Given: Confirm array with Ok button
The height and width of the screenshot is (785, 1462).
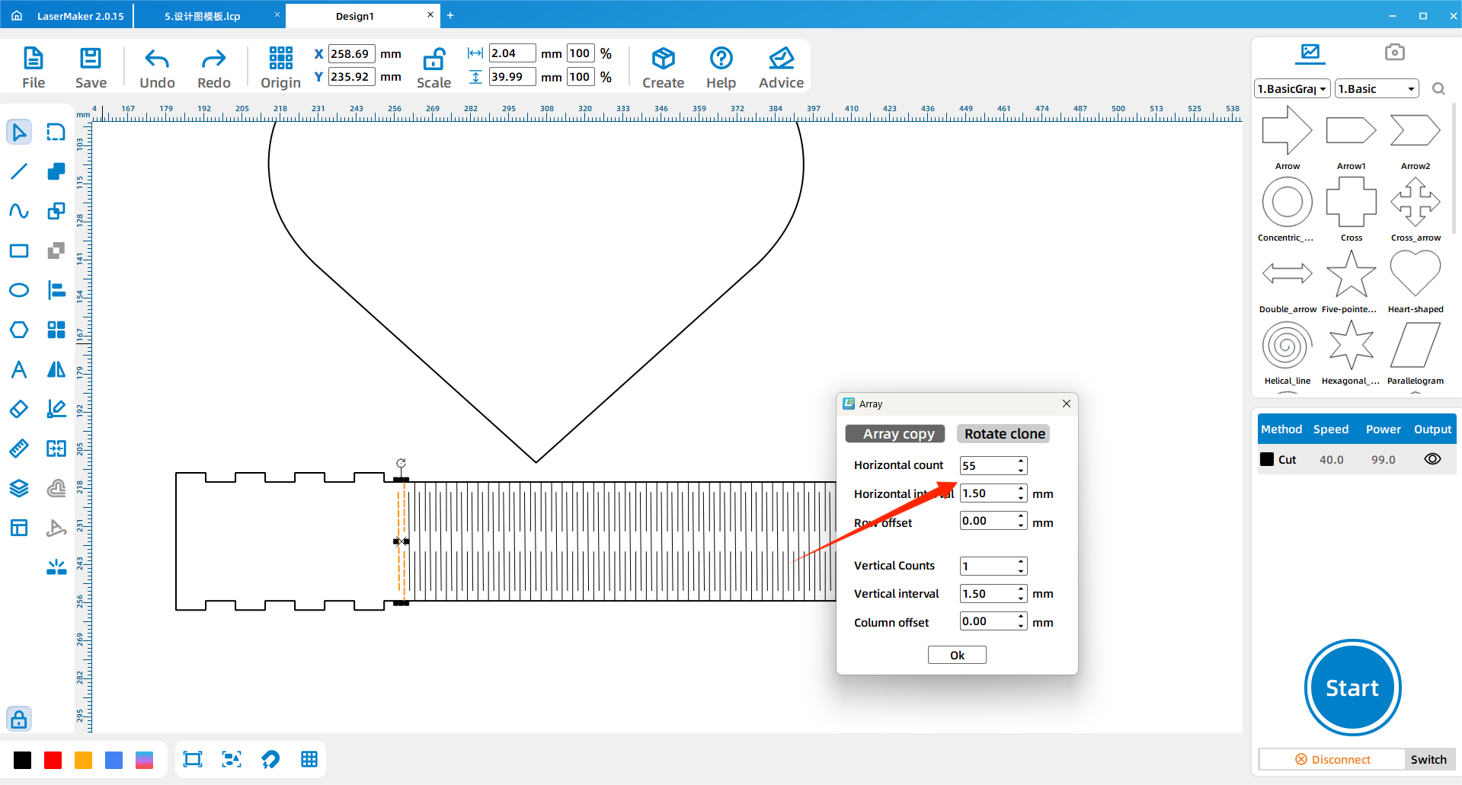Looking at the screenshot, I should coord(957,655).
